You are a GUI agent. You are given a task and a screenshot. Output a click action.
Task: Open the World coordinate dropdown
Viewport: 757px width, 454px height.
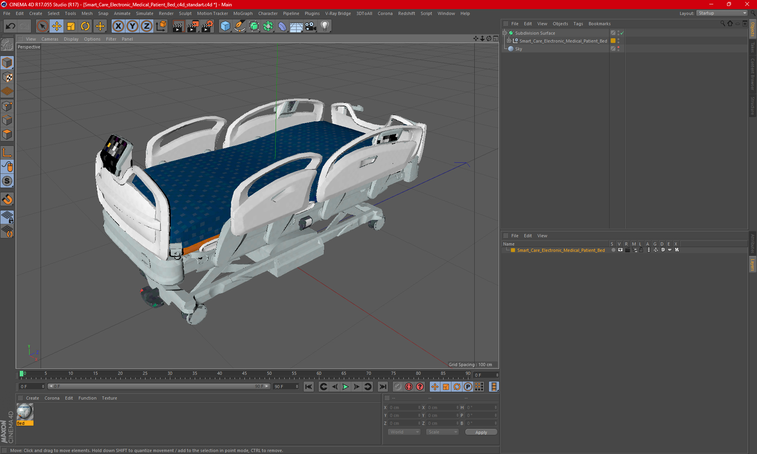404,432
